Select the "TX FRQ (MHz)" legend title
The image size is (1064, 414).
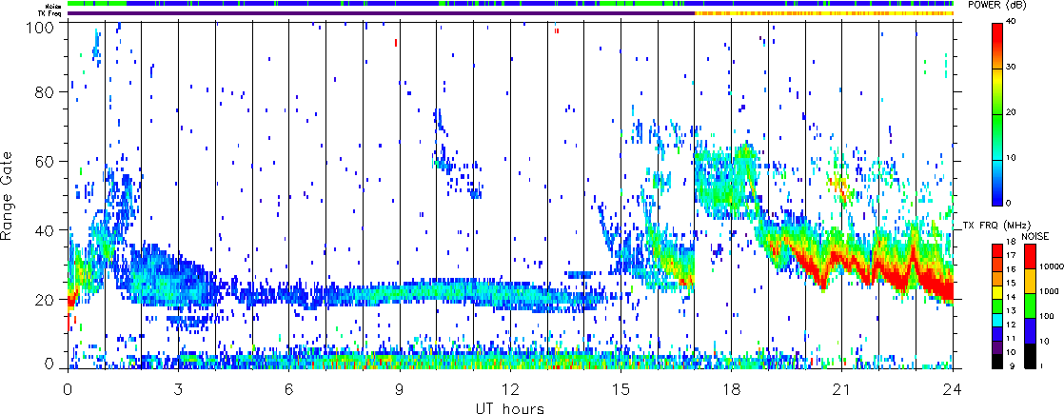coord(995,225)
